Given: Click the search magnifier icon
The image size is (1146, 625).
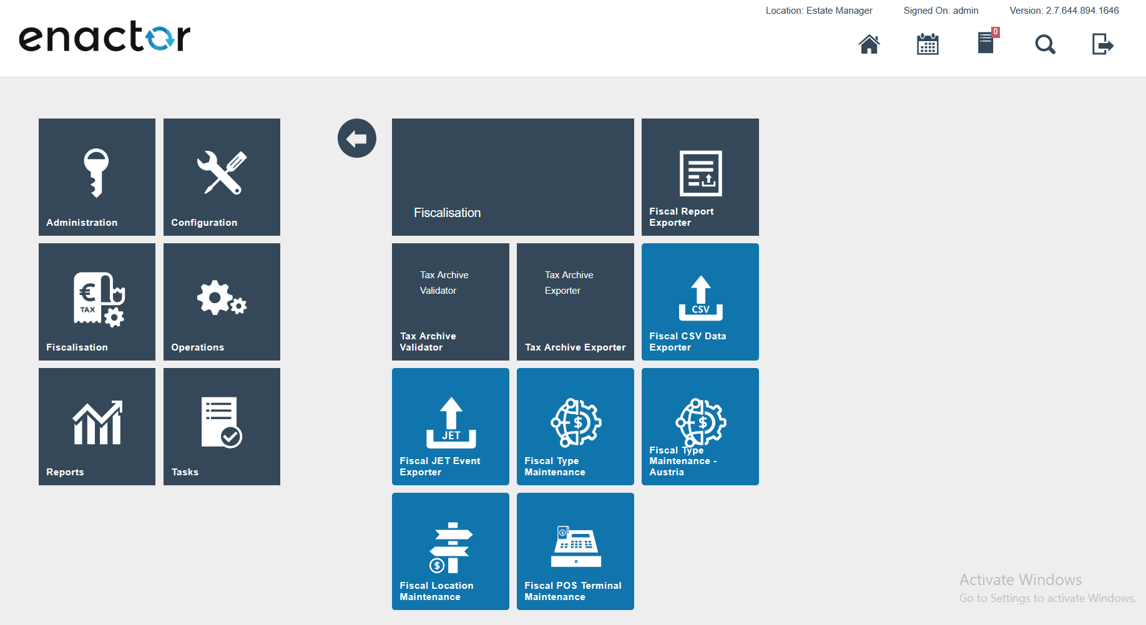Looking at the screenshot, I should [x=1045, y=44].
